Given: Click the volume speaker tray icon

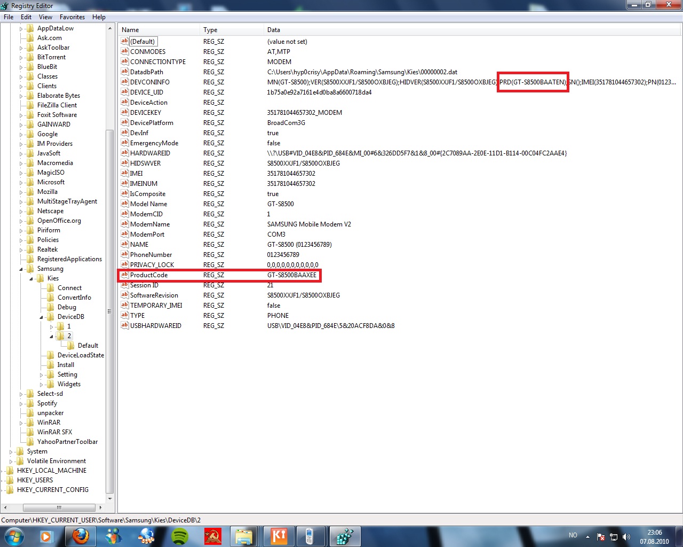Looking at the screenshot, I should [x=626, y=537].
